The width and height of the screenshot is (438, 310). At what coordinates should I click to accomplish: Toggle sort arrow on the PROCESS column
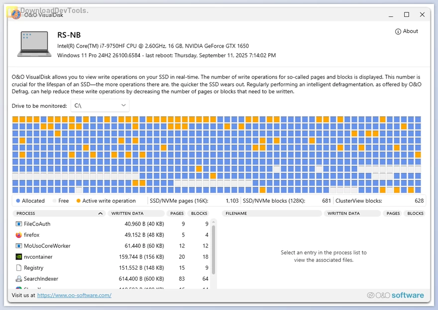point(101,214)
